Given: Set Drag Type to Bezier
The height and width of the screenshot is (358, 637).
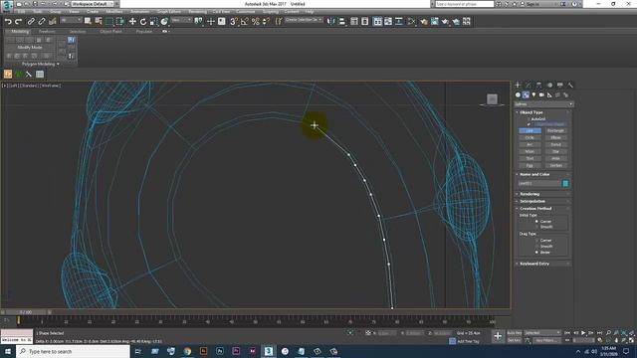Looking at the screenshot, I should point(536,252).
